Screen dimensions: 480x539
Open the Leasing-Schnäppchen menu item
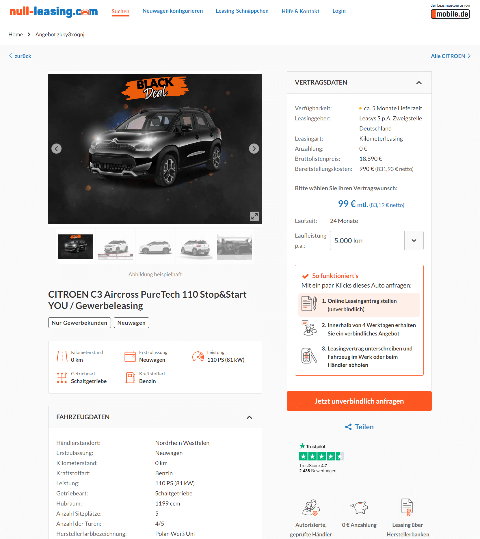coord(242,11)
